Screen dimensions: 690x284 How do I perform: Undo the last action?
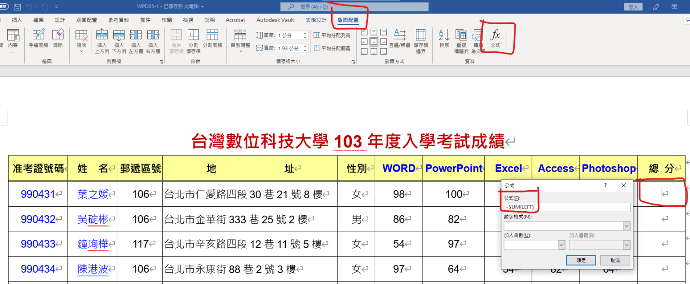tap(30, 7)
